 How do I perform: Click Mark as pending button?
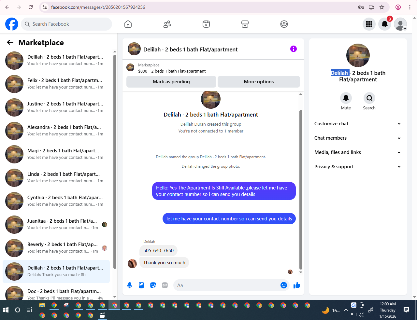coord(171,82)
